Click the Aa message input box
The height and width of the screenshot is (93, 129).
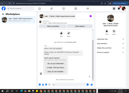(69, 85)
